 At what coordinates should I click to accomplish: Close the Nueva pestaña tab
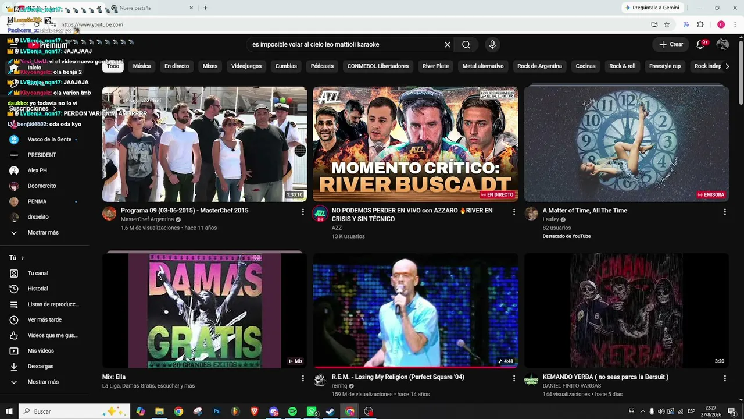tap(191, 8)
